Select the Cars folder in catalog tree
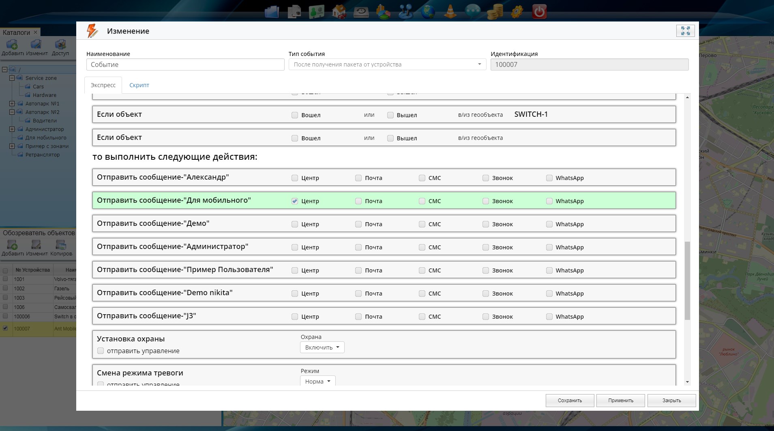774x431 pixels. click(38, 86)
